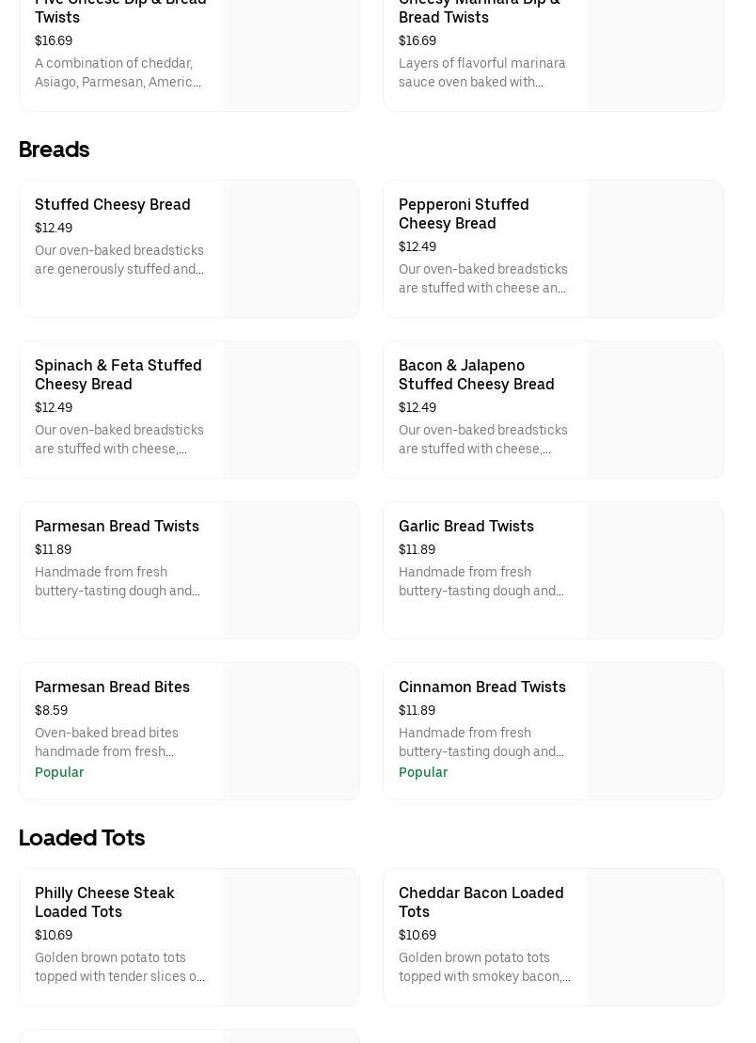Click the Parmesan Bread Twists title
756x1043 pixels.
117,526
